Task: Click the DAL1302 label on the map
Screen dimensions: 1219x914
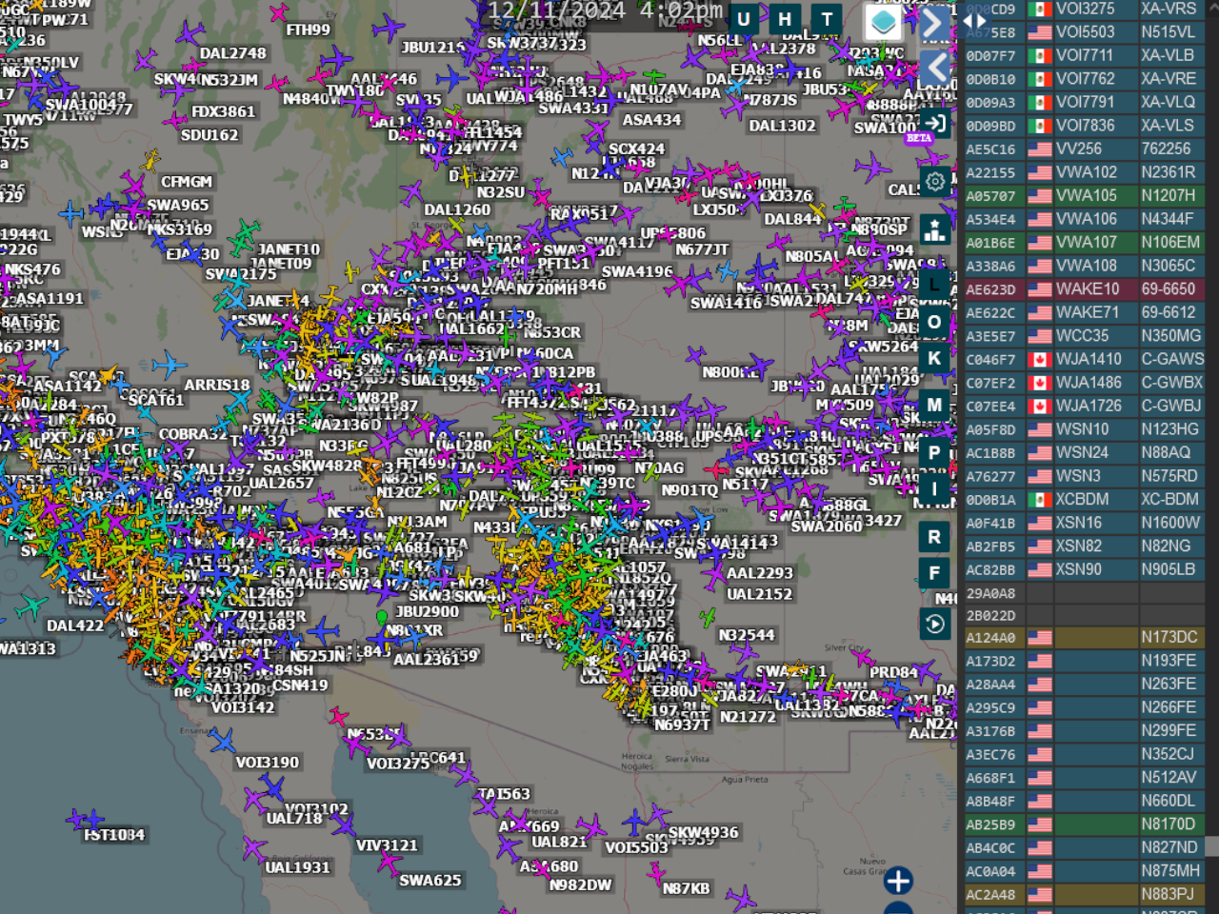Action: [782, 126]
